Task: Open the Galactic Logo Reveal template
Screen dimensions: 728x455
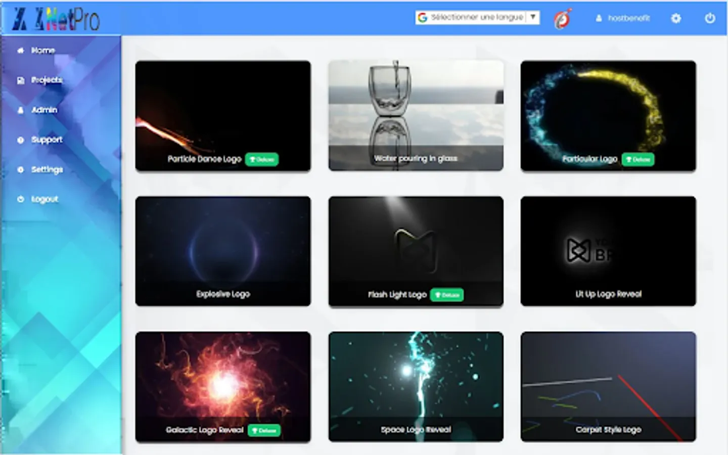Action: (223, 386)
